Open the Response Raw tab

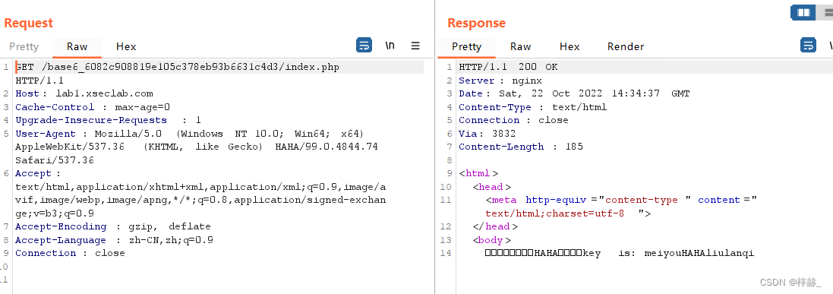coord(521,47)
